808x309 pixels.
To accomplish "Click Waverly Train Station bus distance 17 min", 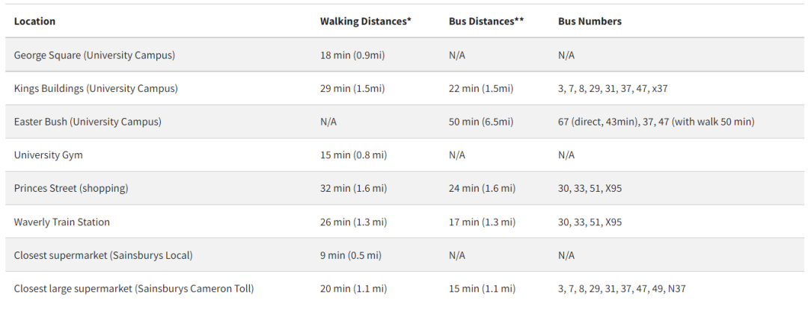I will click(482, 222).
